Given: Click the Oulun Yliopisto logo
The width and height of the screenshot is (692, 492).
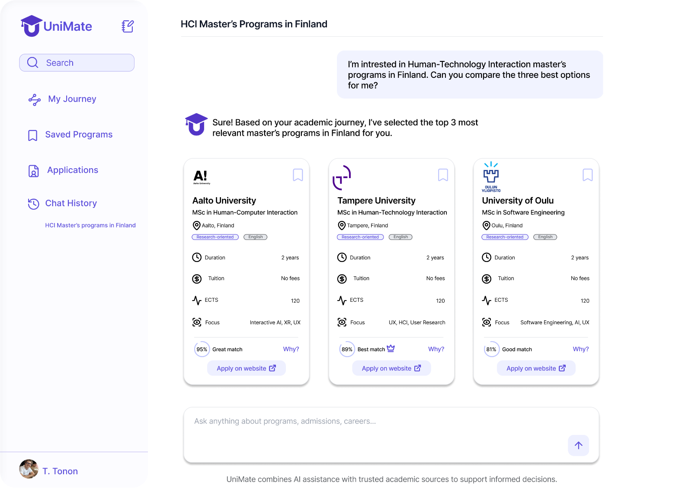Looking at the screenshot, I should point(491,177).
